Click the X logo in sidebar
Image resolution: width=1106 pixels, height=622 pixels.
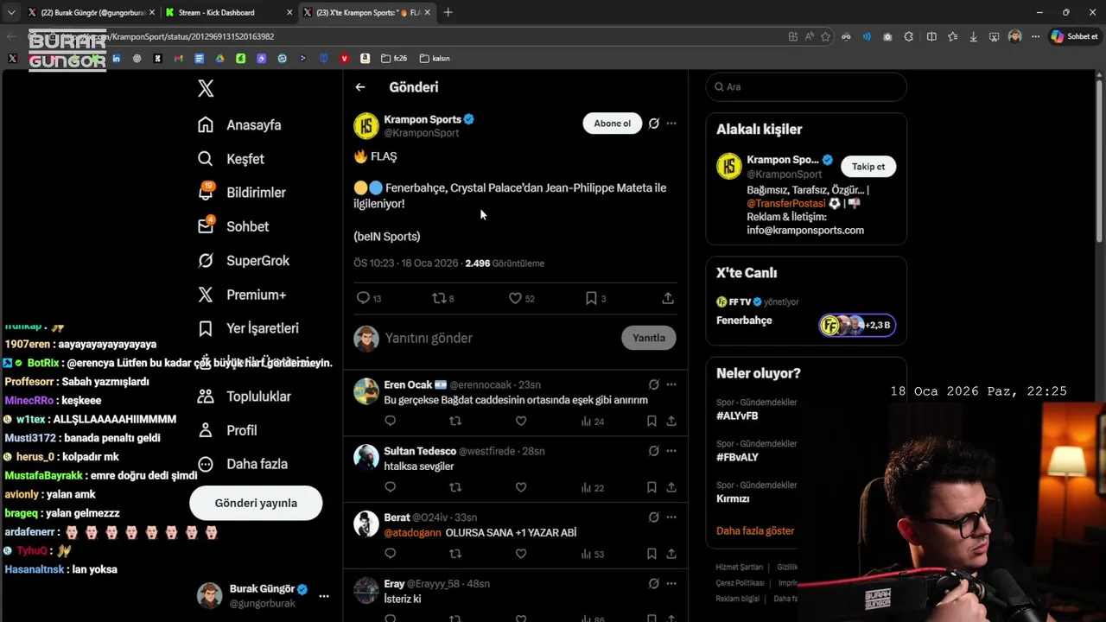pos(206,88)
